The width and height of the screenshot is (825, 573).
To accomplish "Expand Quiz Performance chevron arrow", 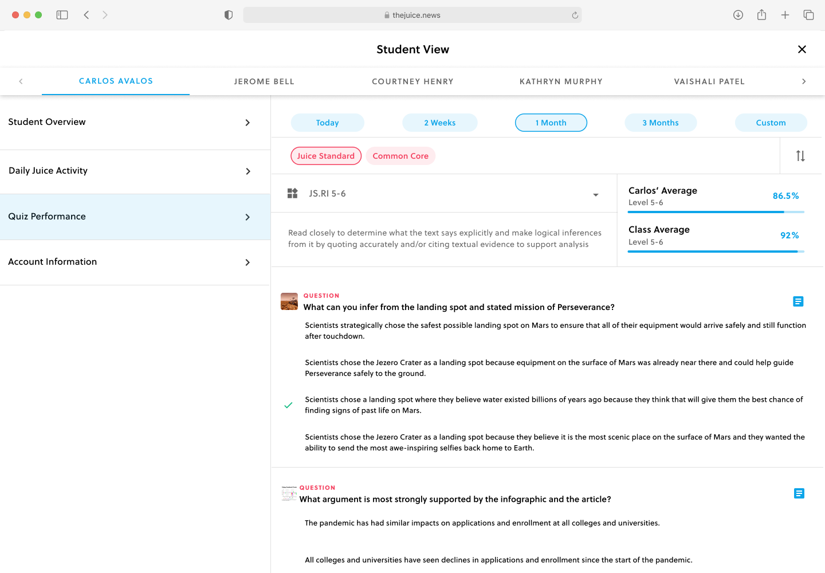I will tap(247, 217).
